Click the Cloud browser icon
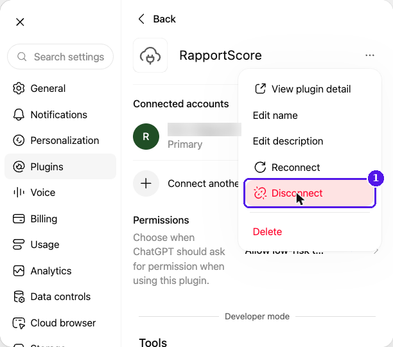 [19, 323]
